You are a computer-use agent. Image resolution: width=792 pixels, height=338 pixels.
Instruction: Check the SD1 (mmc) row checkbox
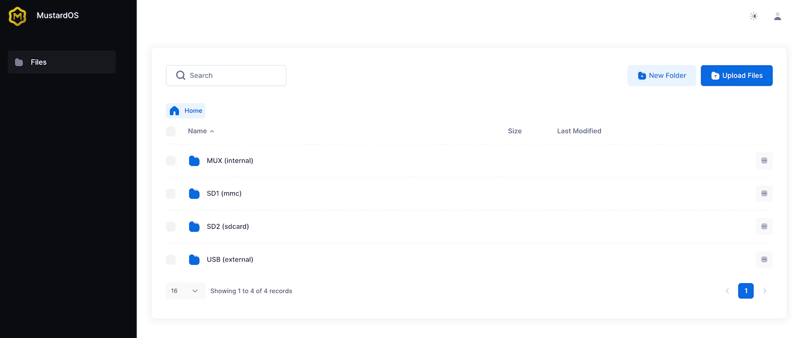click(171, 194)
